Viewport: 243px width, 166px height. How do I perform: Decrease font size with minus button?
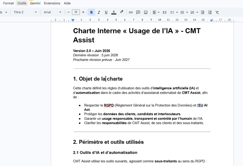[x=68, y=12]
